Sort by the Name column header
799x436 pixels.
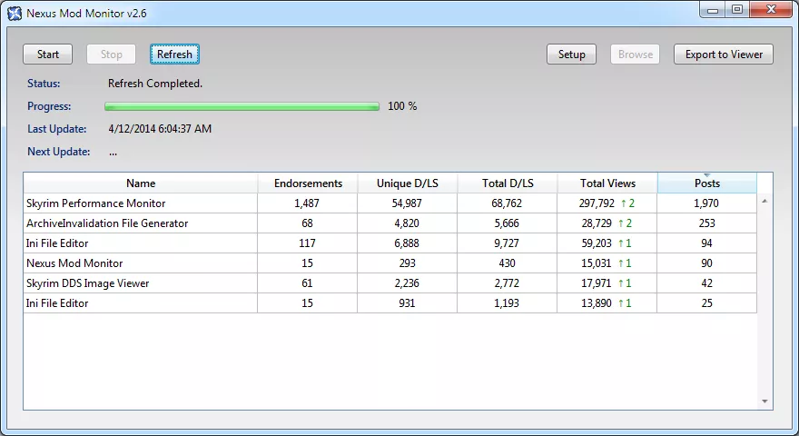click(x=141, y=183)
